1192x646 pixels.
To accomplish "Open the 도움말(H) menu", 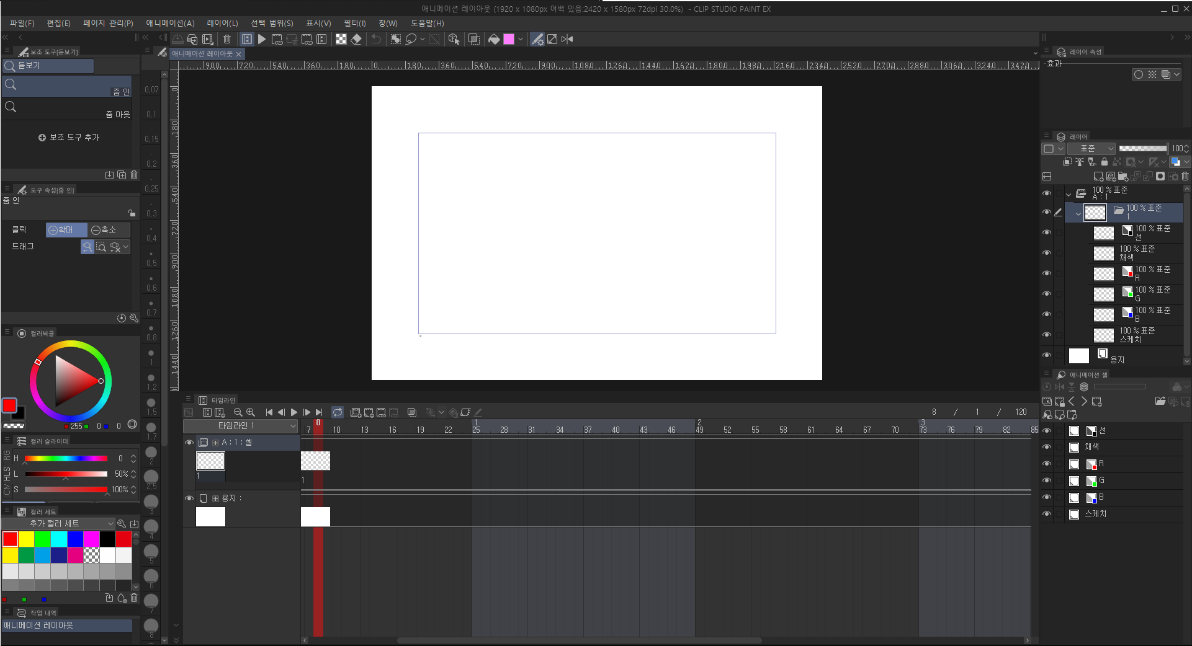I will pyautogui.click(x=427, y=23).
